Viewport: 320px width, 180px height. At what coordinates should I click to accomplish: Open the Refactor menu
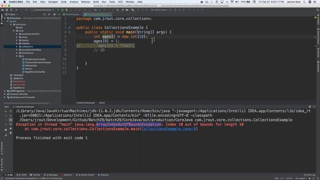(x=85, y=2)
